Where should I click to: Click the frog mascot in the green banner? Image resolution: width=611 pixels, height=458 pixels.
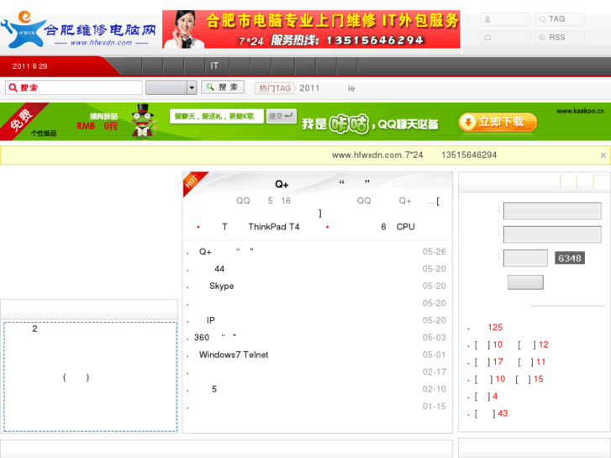pos(143,121)
